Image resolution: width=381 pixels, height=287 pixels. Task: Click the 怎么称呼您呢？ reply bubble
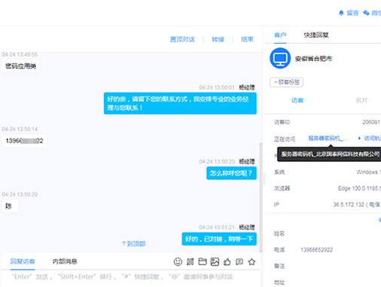pyautogui.click(x=231, y=173)
